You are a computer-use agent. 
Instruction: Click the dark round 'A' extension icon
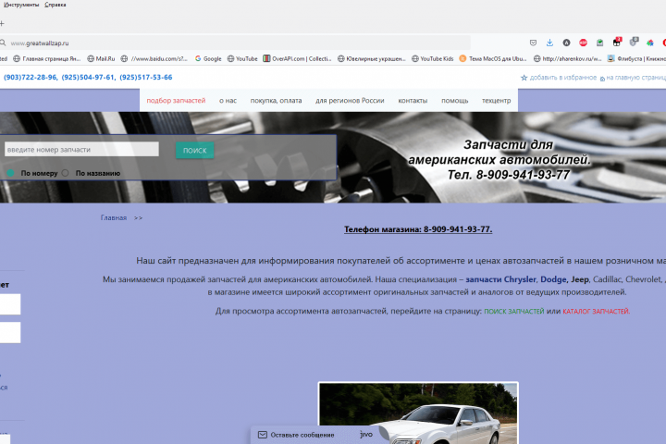click(566, 43)
